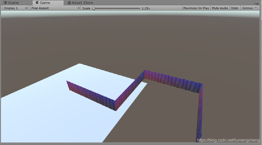This screenshot has height=145, width=262.
Task: Open the Free Aspect dropdown
Action: 55,8
